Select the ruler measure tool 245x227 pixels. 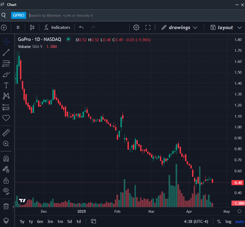tap(6, 133)
